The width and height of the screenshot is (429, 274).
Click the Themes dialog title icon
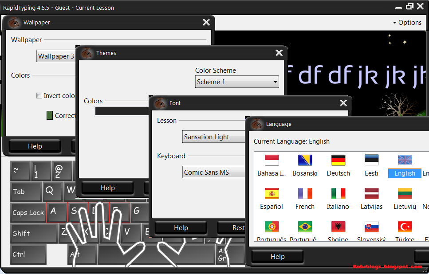pyautogui.click(x=87, y=53)
